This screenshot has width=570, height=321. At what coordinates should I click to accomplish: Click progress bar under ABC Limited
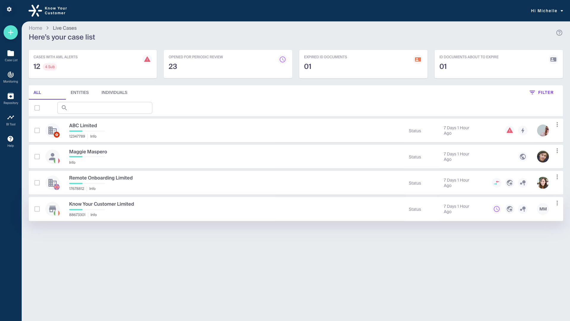[87, 131]
